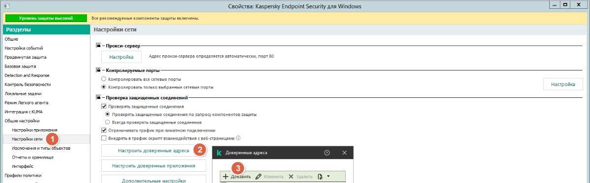
Task: Click Все рекомендуемые компоненты защиты включены message
Action: [x=145, y=18]
